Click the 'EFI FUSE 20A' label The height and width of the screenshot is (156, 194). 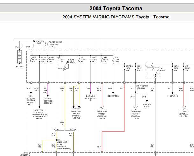click(x=83, y=60)
